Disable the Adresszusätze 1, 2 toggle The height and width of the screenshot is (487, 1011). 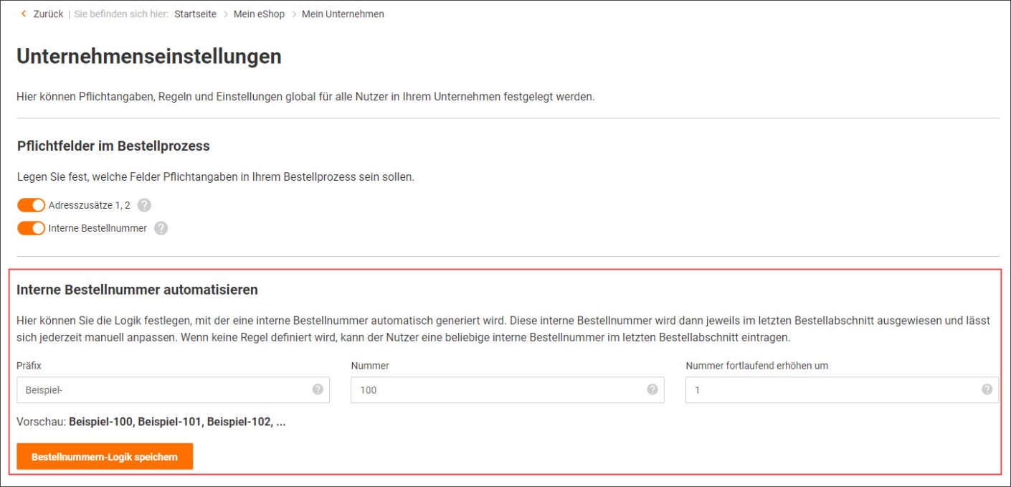pos(31,206)
